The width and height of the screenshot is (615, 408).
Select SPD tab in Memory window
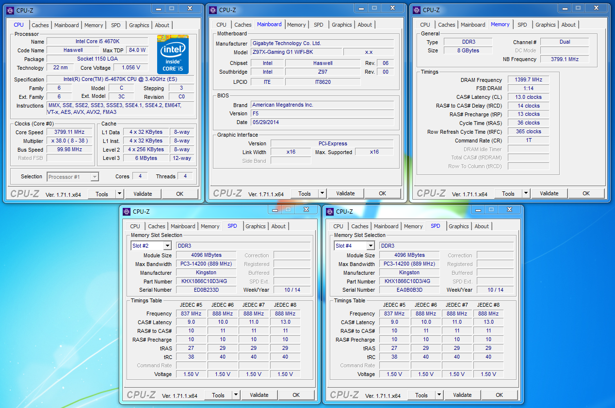click(x=522, y=25)
